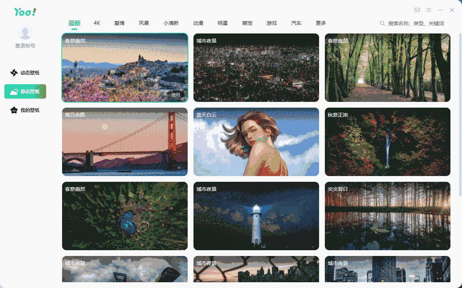
Task: Switch to the 4K tab
Action: pos(97,23)
